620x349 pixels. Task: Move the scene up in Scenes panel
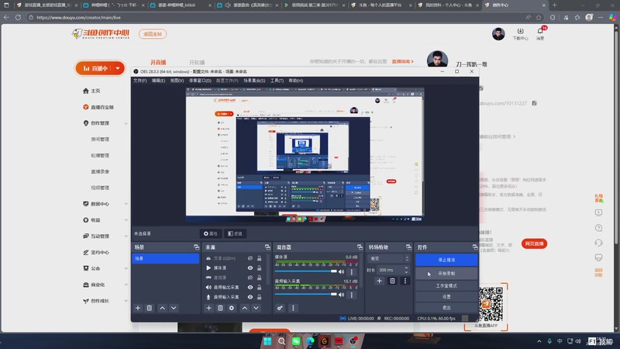tap(163, 308)
